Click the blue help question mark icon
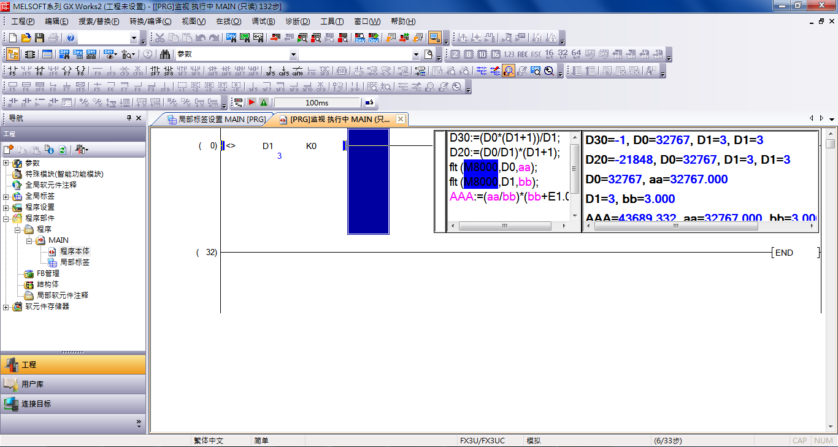This screenshot has height=447, width=838. point(71,38)
